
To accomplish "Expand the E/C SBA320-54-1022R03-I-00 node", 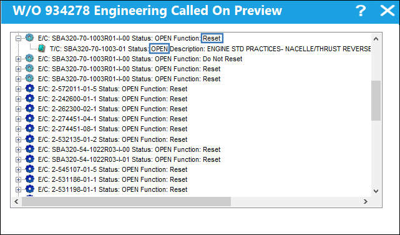I will pos(18,149).
